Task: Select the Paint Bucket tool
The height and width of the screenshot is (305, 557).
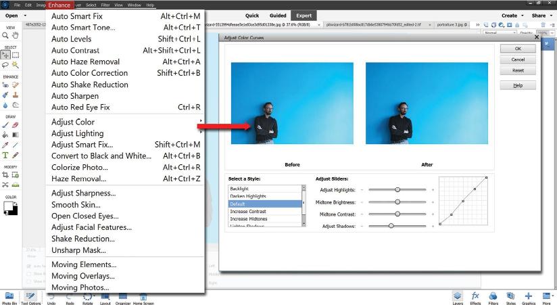Action: [5, 135]
